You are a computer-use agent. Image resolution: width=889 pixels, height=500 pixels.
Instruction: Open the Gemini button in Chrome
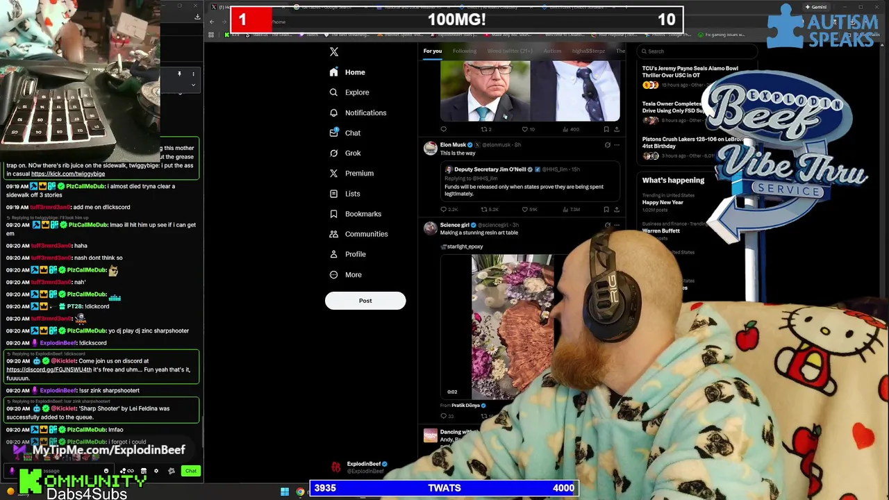[x=816, y=7]
